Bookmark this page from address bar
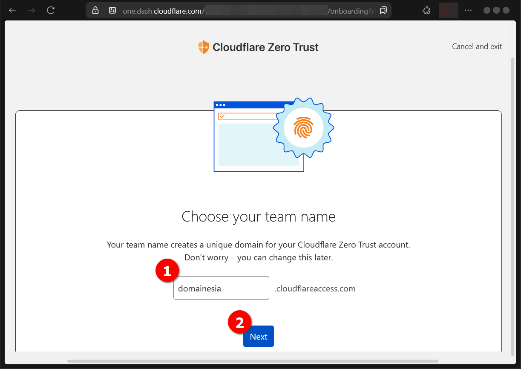Screen dimensions: 521x369 click(383, 10)
